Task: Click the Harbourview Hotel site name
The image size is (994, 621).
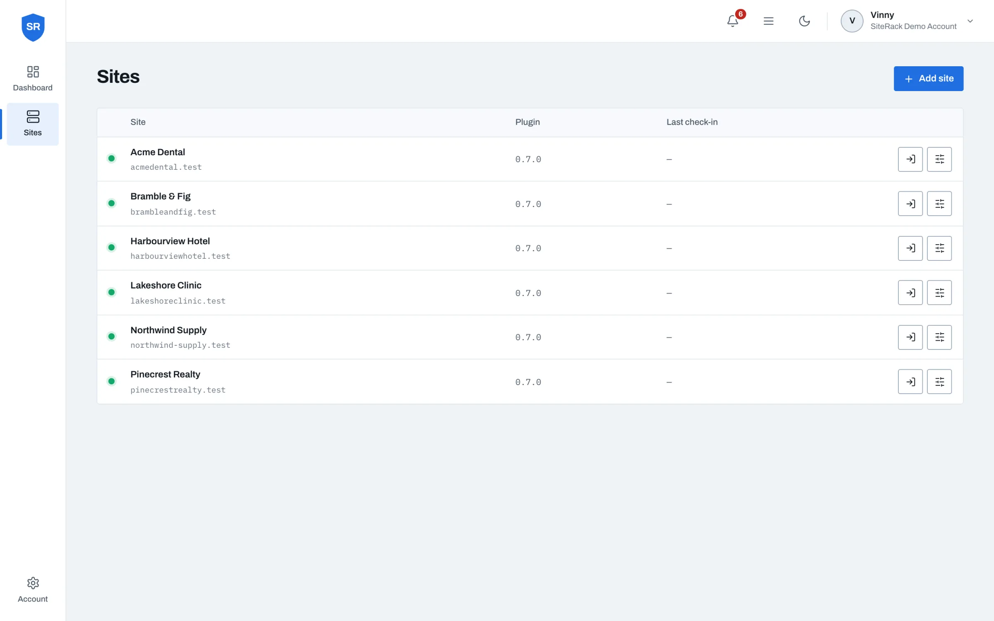Action: (170, 241)
